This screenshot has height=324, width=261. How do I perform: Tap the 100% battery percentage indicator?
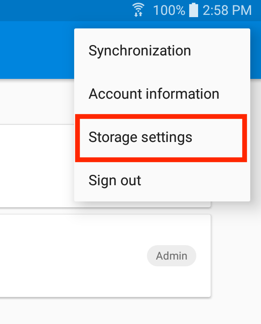[169, 10]
